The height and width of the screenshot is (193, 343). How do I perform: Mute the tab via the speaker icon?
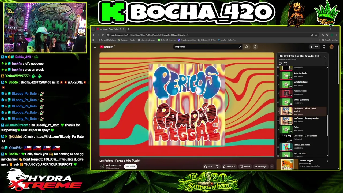[x=121, y=29]
